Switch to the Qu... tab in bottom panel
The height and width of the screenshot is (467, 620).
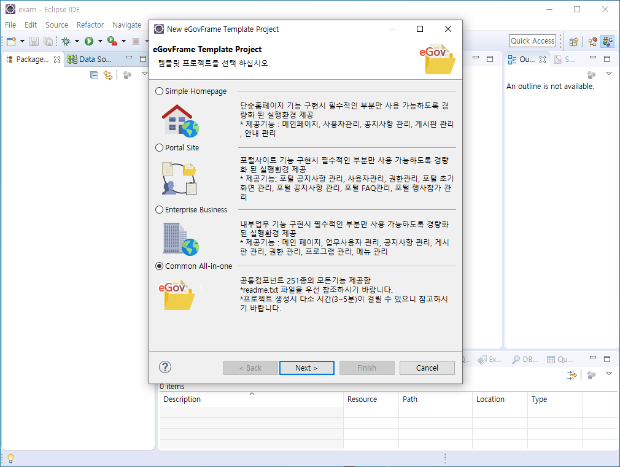pos(560,360)
